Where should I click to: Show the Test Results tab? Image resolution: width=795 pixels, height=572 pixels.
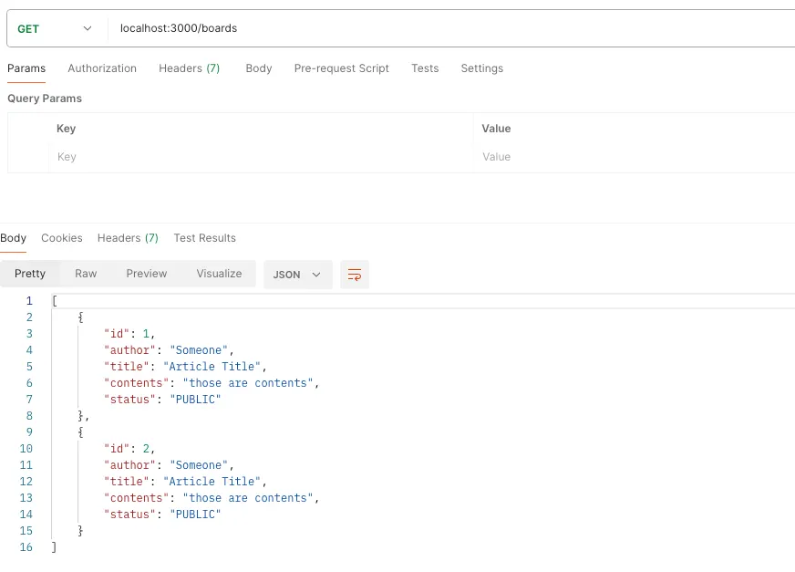point(204,238)
